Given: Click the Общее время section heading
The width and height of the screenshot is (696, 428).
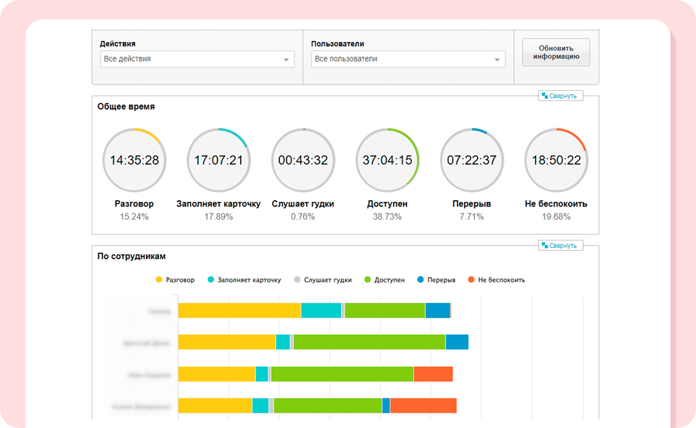Looking at the screenshot, I should [x=126, y=107].
